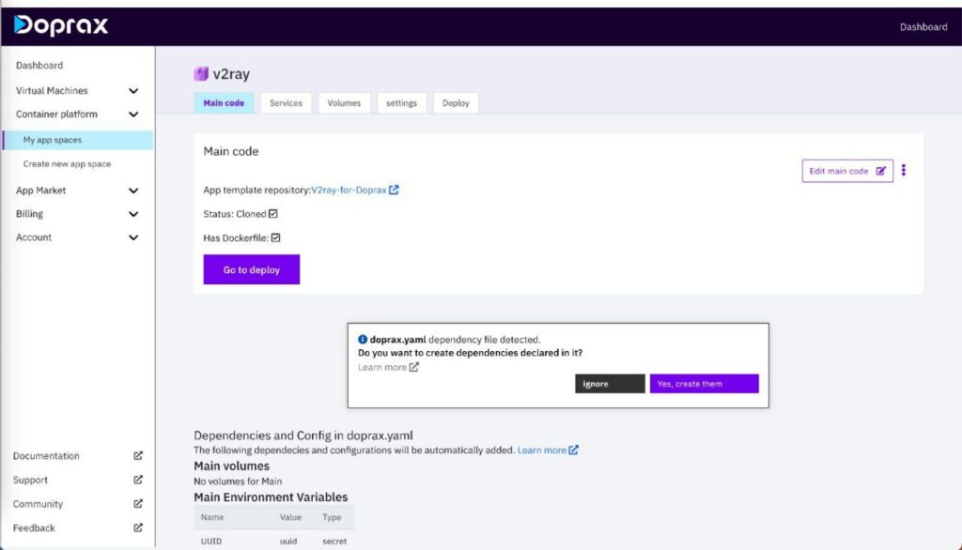Click the Support external link icon
This screenshot has height=550, width=962.
(x=138, y=480)
